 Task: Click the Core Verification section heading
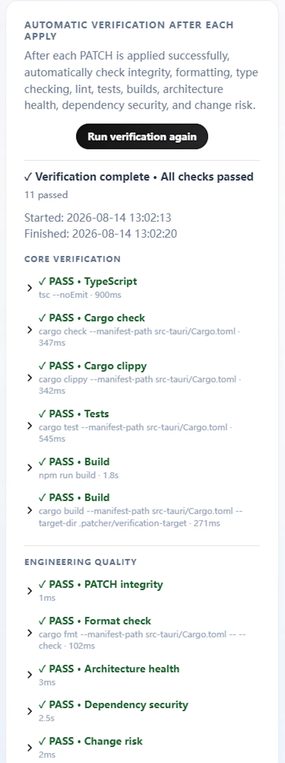(73, 259)
